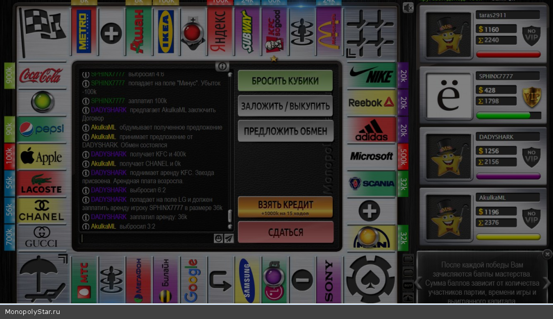Click into the chat message input field

[147, 239]
